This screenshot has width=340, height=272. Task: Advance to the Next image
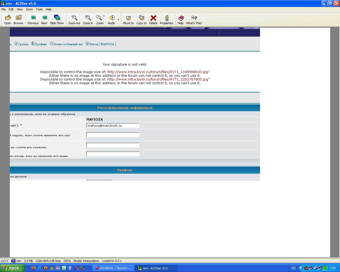44,20
